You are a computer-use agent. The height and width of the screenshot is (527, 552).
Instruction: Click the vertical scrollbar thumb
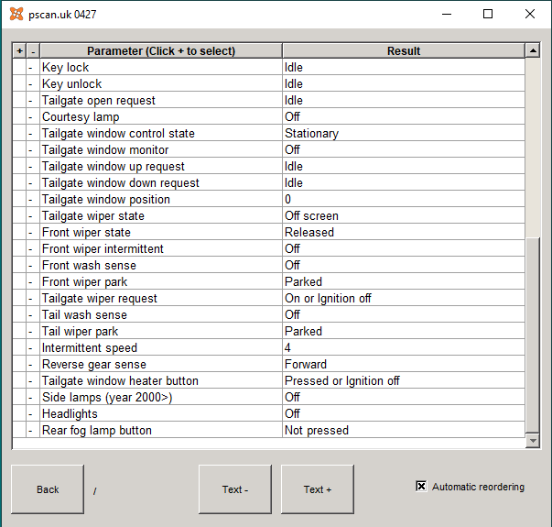tap(533, 335)
